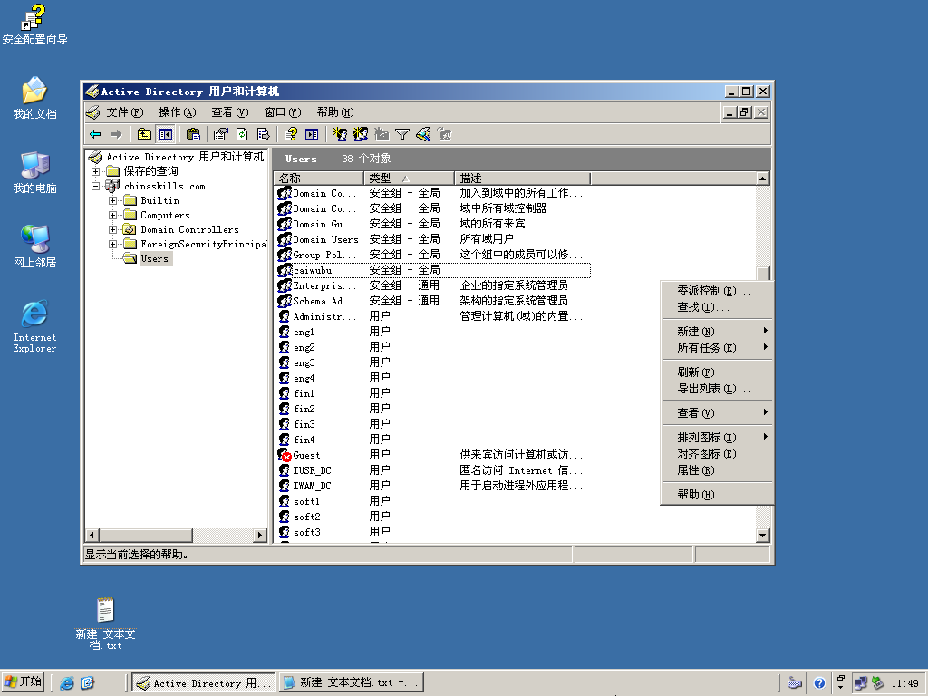Screen dimensions: 928x696
Task: Click the Find objects toolbar icon
Action: point(423,134)
